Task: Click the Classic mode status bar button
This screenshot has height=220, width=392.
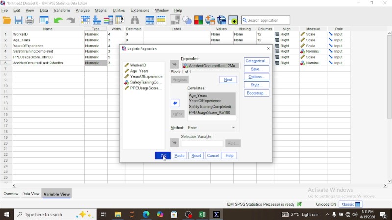Action: coord(350,204)
